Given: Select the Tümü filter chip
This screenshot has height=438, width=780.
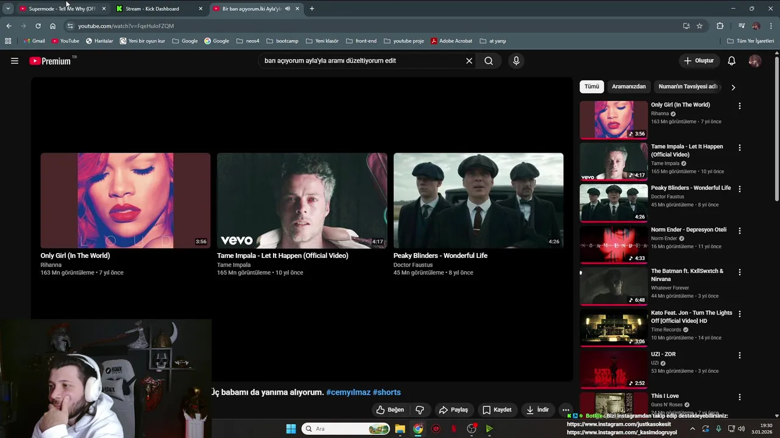Looking at the screenshot, I should (592, 86).
